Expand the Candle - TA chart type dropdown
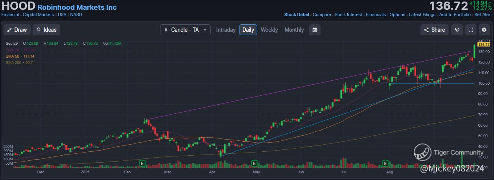This screenshot has width=494, height=180. click(x=185, y=30)
